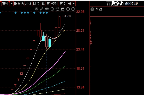Open the help question mark icon
This screenshot has height=95, width=144.
point(92,9)
